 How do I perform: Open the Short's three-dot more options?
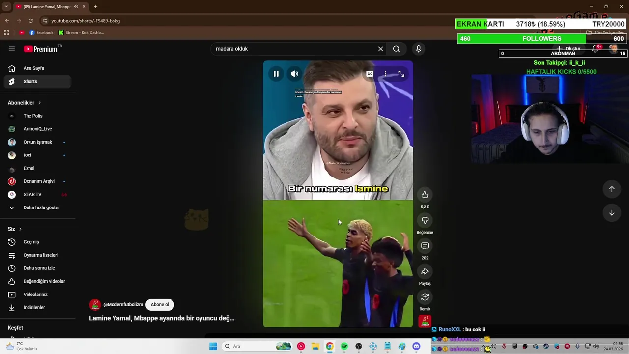[385, 74]
